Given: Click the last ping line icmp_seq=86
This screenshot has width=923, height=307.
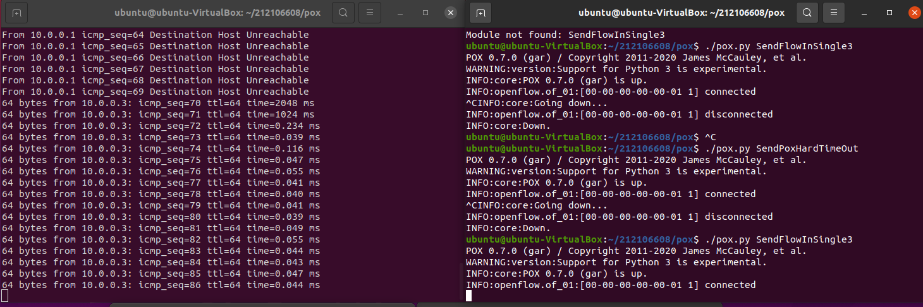Looking at the screenshot, I should (x=161, y=285).
